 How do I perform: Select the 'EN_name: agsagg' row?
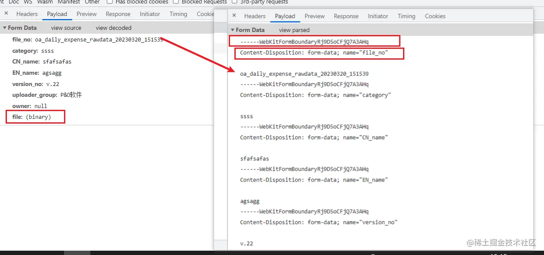pyautogui.click(x=37, y=73)
